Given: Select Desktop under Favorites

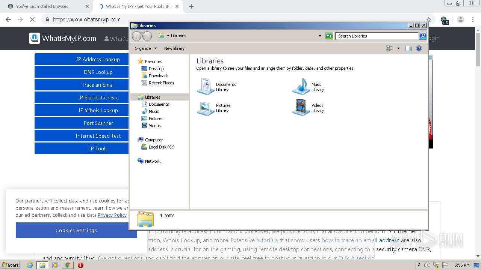Looking at the screenshot, I should point(156,69).
